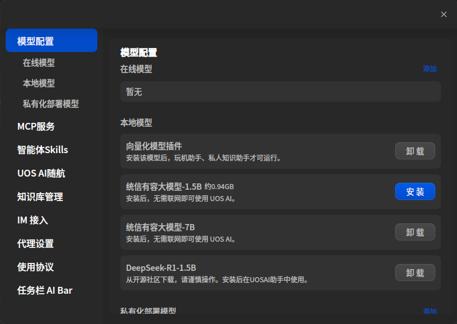The height and width of the screenshot is (324, 457).
Task: Click the 模型配置 page heading
Action: (139, 53)
